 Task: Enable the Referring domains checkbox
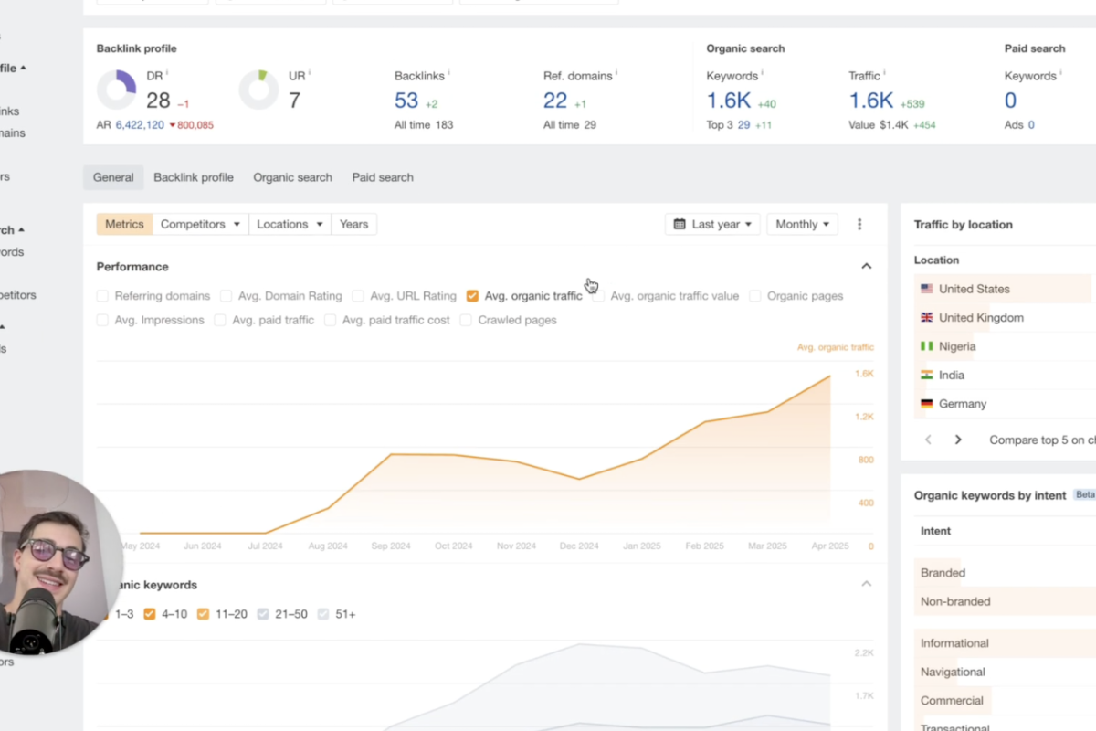click(103, 296)
